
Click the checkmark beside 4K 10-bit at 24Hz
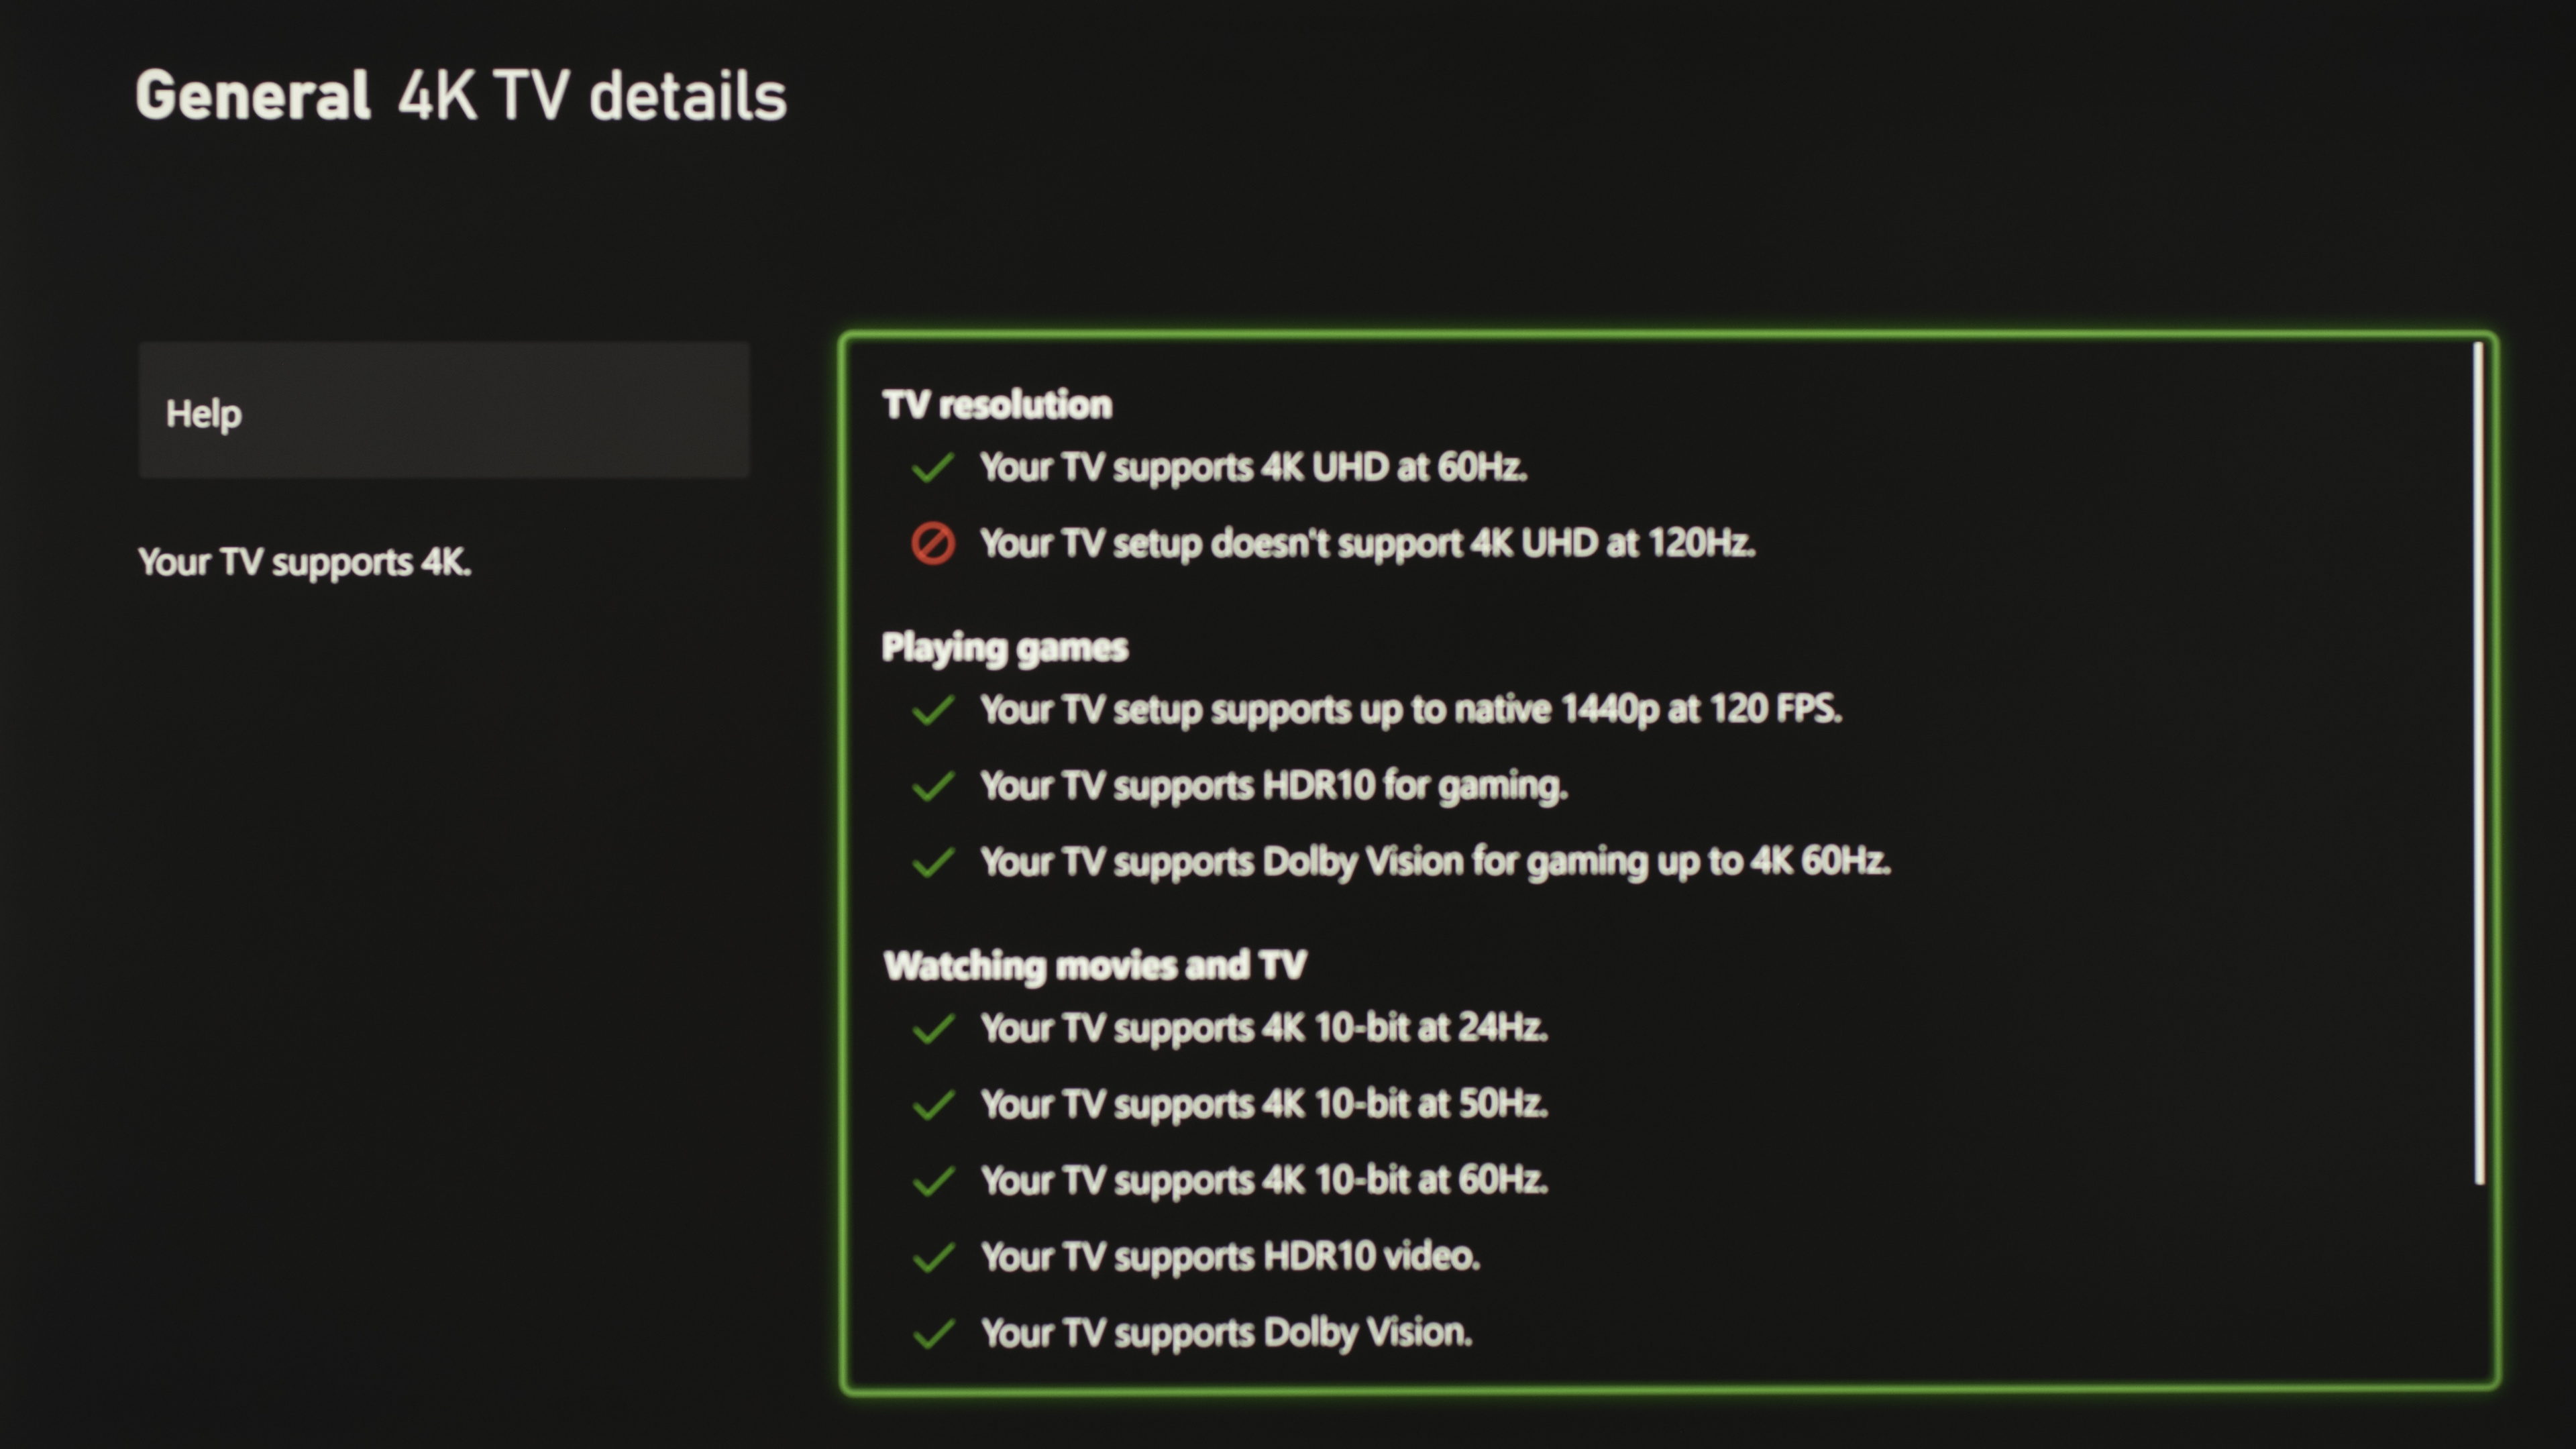pyautogui.click(x=932, y=1028)
